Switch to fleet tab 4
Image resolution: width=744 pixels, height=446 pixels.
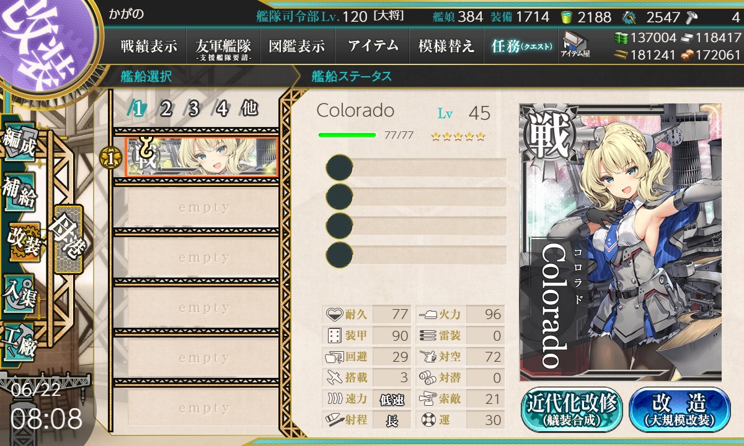tap(221, 109)
